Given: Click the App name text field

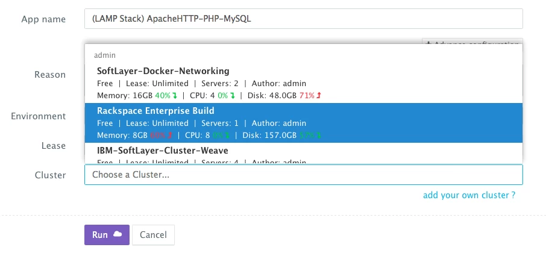Looking at the screenshot, I should (x=303, y=19).
